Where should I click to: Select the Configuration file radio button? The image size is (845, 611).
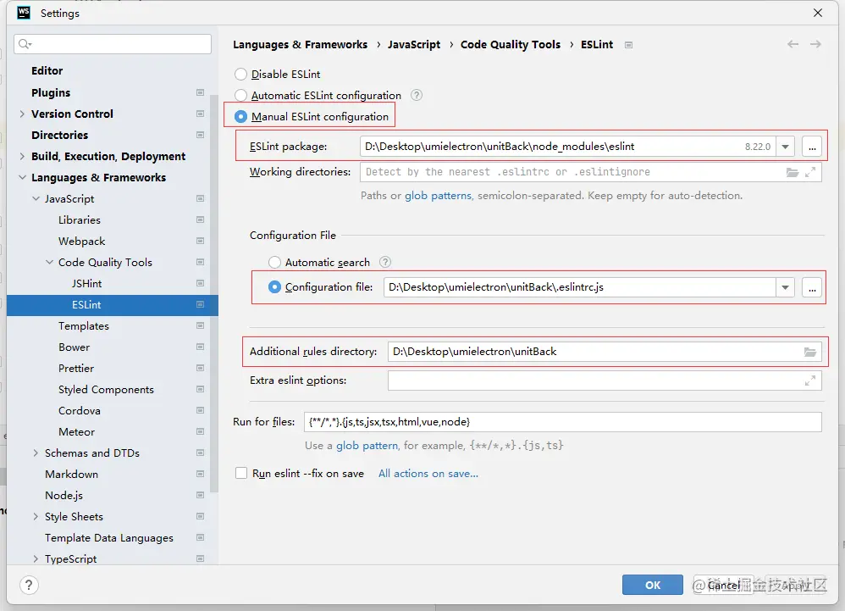point(275,287)
